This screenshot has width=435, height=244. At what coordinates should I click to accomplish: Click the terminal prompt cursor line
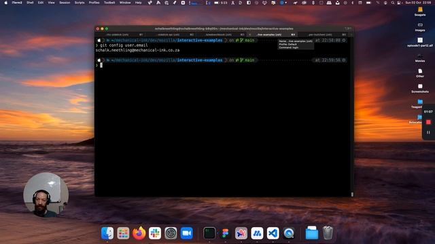point(101,65)
